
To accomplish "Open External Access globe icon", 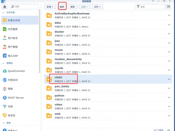I will pyautogui.click(x=5, y=80).
